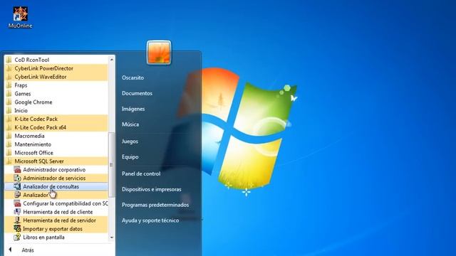Click the Fraps folder icon

(x=9, y=85)
